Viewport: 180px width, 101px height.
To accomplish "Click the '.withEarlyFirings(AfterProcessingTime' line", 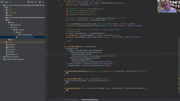I will [x=85, y=52].
